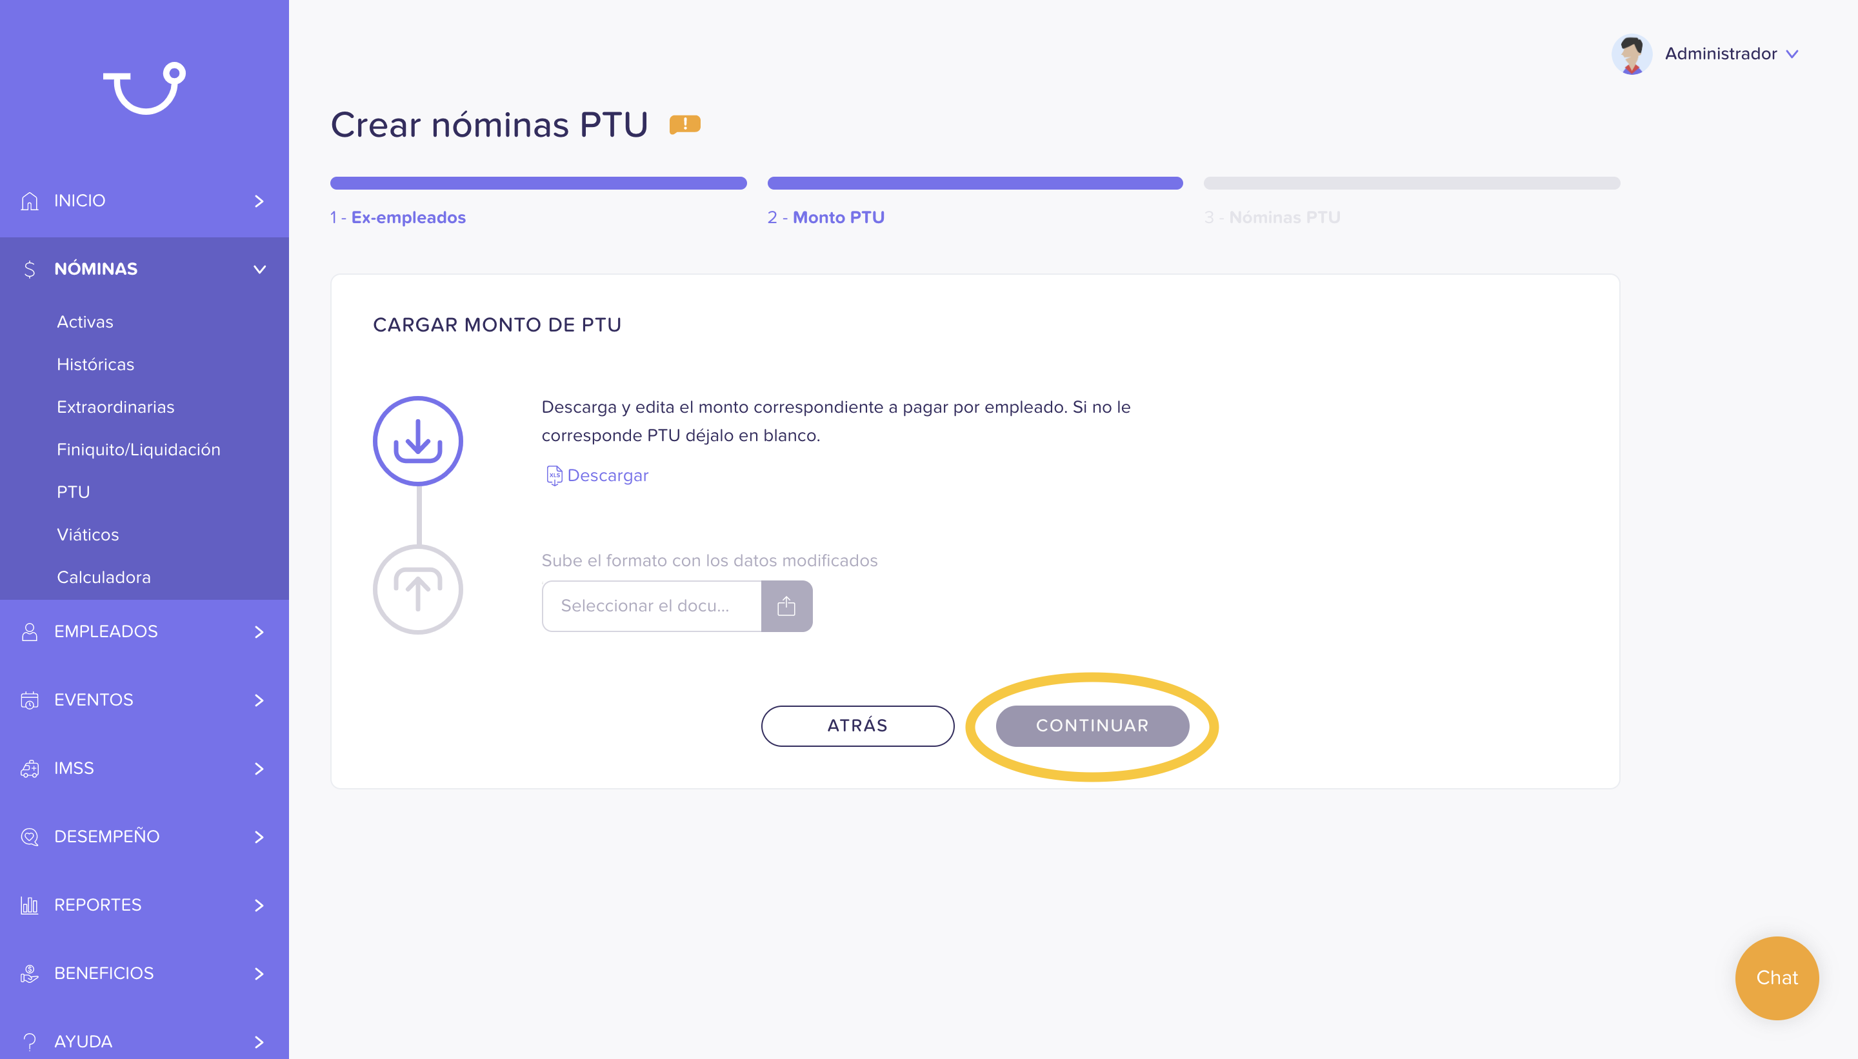This screenshot has width=1858, height=1059.
Task: Click the IMSS truck icon
Action: tap(29, 768)
